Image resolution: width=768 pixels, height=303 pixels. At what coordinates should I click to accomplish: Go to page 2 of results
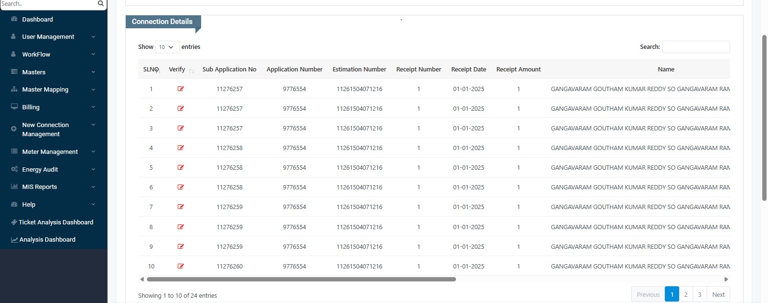click(x=685, y=294)
